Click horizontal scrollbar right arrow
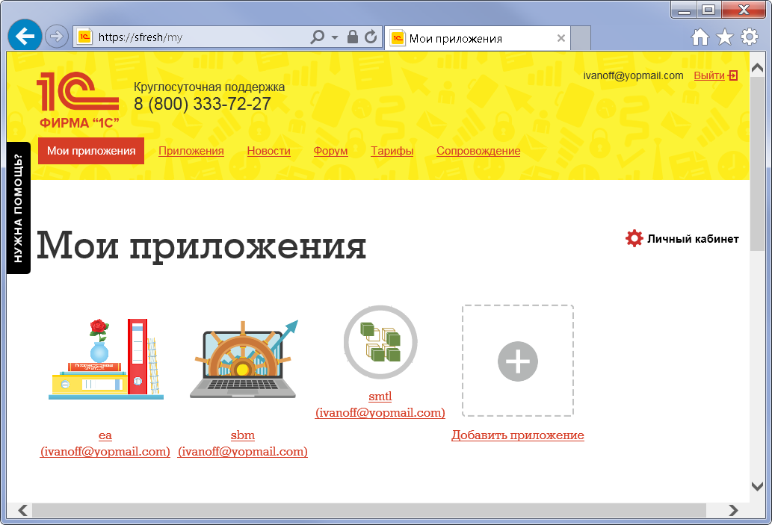Viewport: 772px width, 525px height. [x=733, y=510]
